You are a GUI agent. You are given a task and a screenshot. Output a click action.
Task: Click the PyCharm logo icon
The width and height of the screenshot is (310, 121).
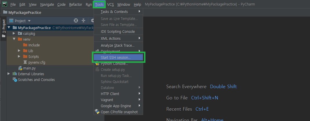click(x=5, y=4)
